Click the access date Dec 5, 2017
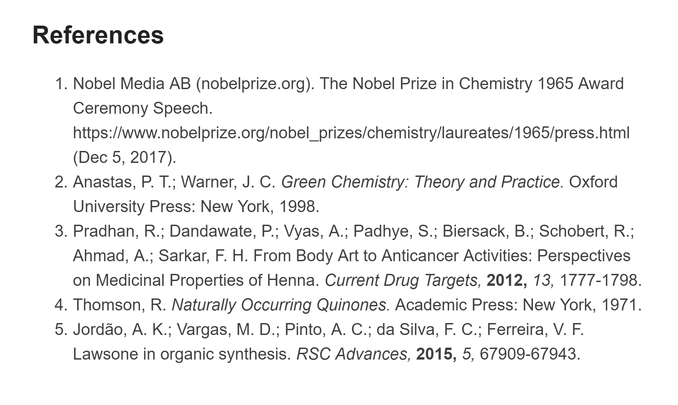This screenshot has height=405, width=678. coord(125,157)
